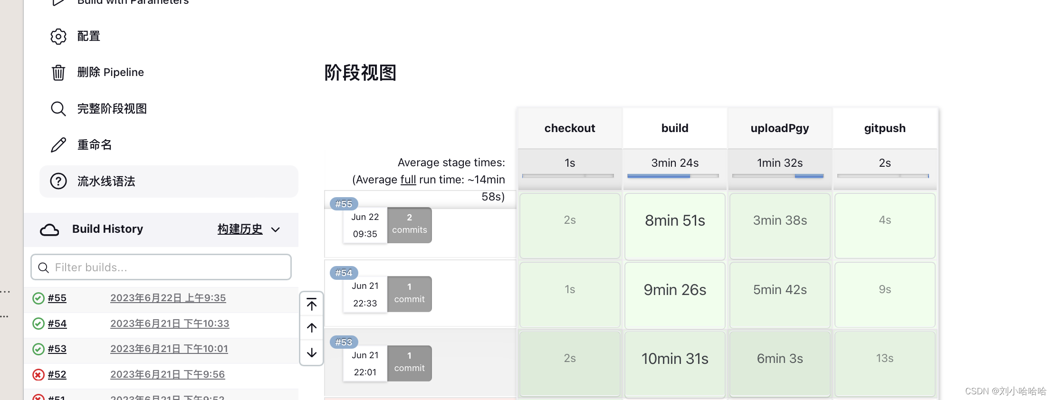The height and width of the screenshot is (400, 1054).
Task: Click the 4s gitpush stage cell
Action: click(885, 226)
